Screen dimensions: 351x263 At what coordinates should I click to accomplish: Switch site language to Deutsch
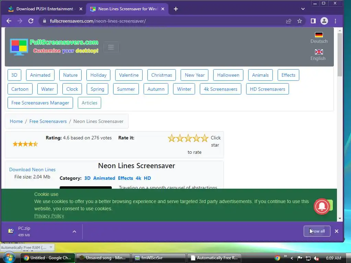pos(319,38)
